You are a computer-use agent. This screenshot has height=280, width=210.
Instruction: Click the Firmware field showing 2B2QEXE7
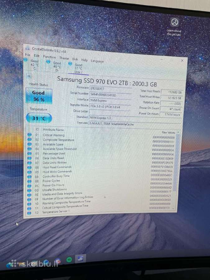tap(110, 89)
